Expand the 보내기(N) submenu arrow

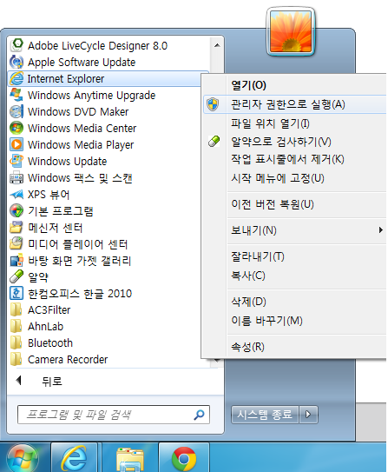[x=381, y=230]
